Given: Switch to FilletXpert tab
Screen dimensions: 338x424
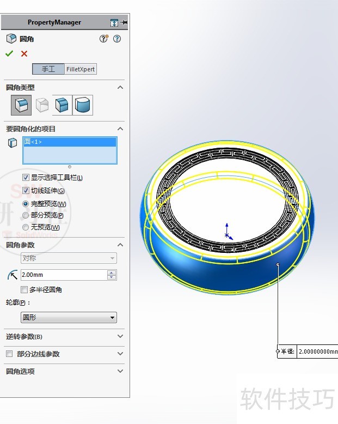Looking at the screenshot, I should (x=81, y=69).
